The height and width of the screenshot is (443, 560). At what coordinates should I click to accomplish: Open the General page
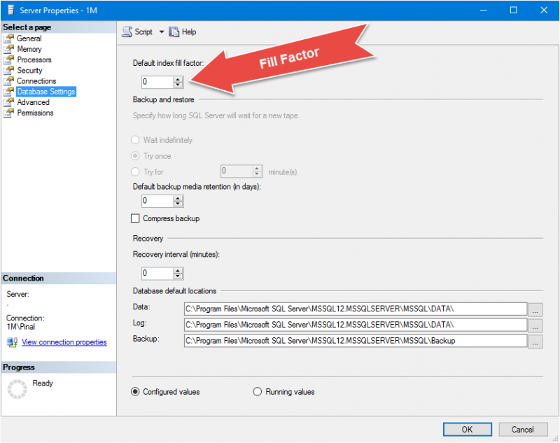[29, 38]
